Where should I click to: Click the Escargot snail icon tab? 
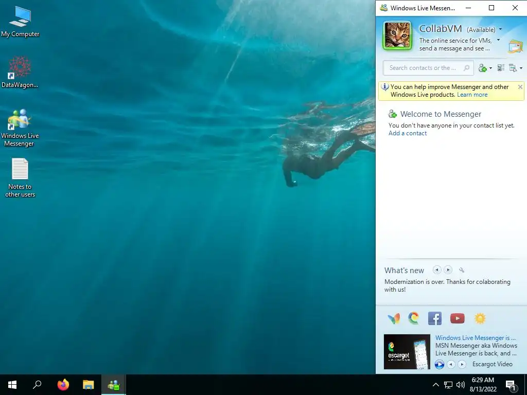tap(414, 318)
